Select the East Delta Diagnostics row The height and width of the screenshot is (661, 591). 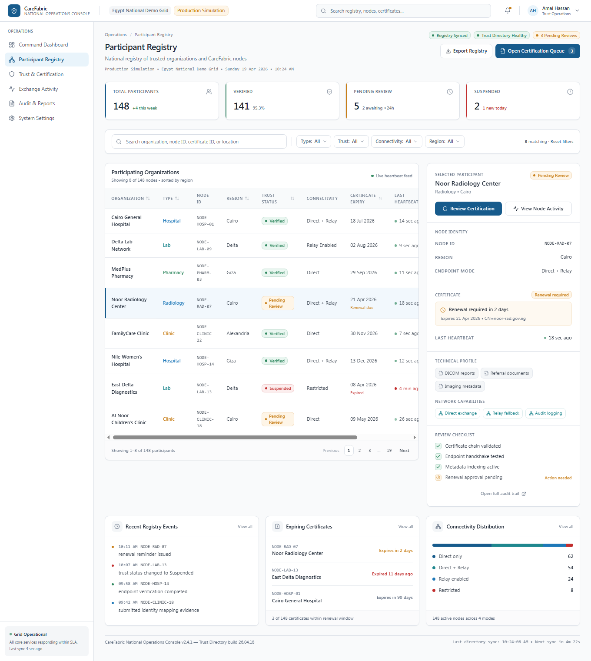click(262, 389)
